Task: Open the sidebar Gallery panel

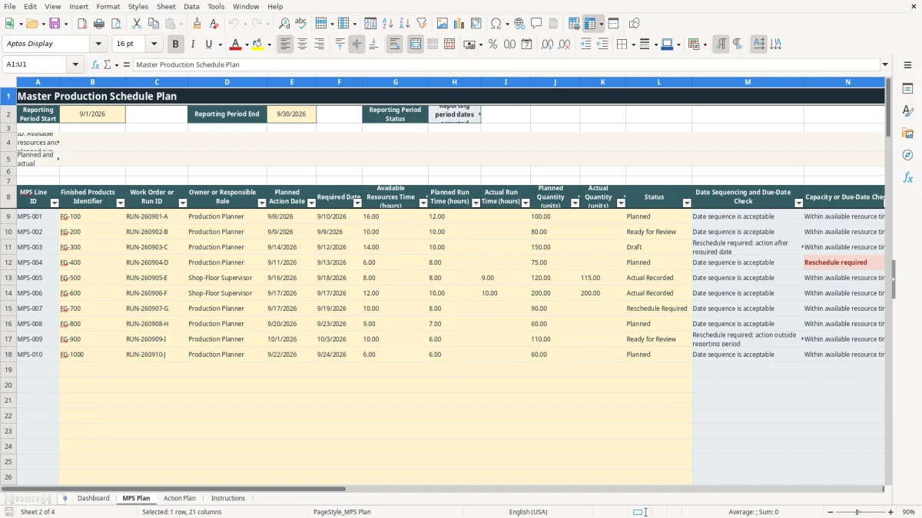Action: click(907, 133)
